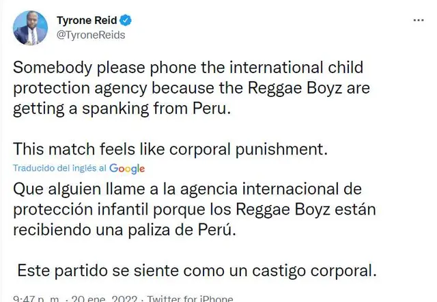The image size is (437, 302).
Task: Click the "Traducido del inglés al" label
Action: [x=60, y=168]
